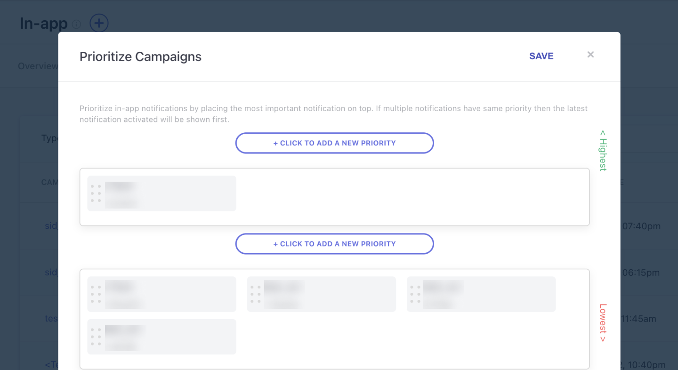Save the campaign priorities
The height and width of the screenshot is (370, 678).
point(541,56)
